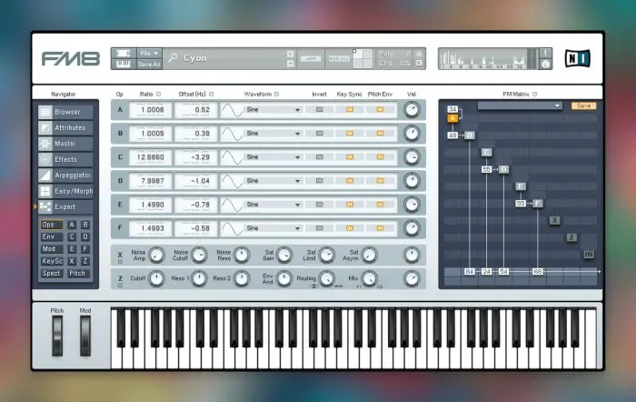Toggle the keyboard view icon in header
This screenshot has width=636, height=402.
coord(124,64)
